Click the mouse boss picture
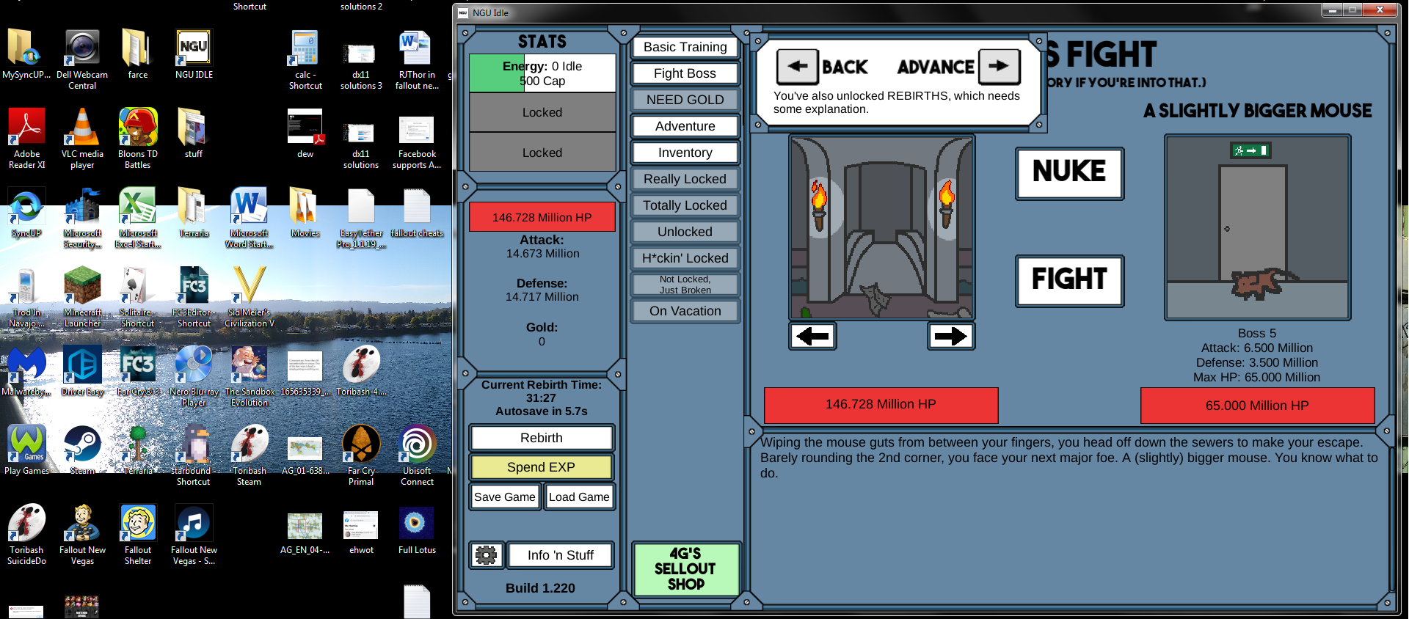Image resolution: width=1409 pixels, height=619 pixels. 1257,227
